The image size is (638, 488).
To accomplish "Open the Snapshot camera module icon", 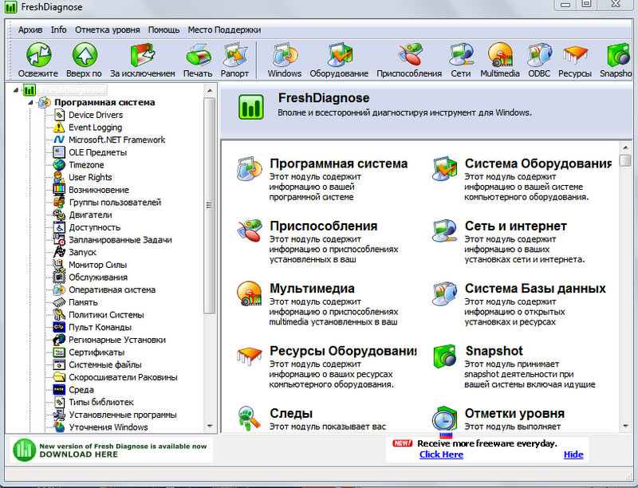I will click(x=444, y=356).
